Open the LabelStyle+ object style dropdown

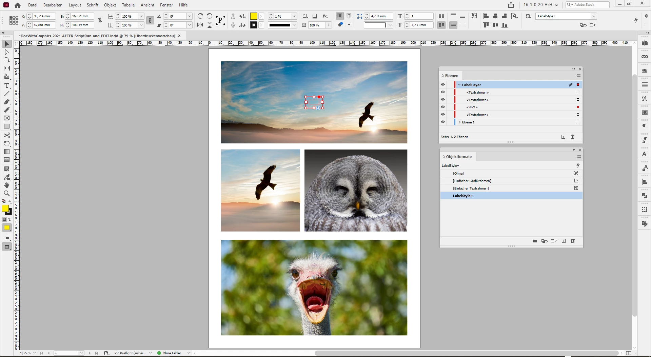[x=594, y=16]
